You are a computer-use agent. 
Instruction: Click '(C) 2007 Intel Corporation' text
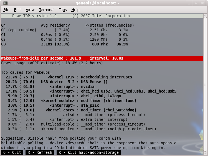point(101,16)
